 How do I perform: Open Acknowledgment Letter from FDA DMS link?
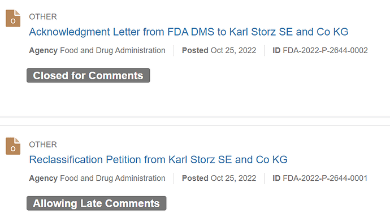click(189, 32)
